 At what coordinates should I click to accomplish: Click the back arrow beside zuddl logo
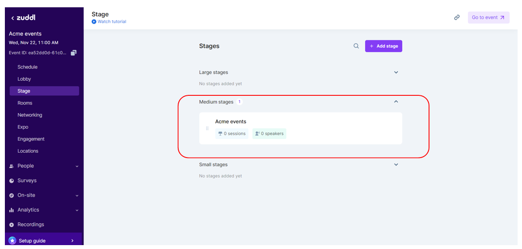pyautogui.click(x=13, y=18)
